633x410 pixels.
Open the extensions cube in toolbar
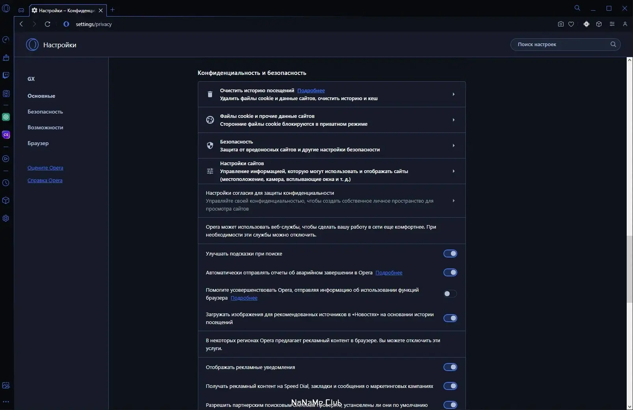coord(599,24)
